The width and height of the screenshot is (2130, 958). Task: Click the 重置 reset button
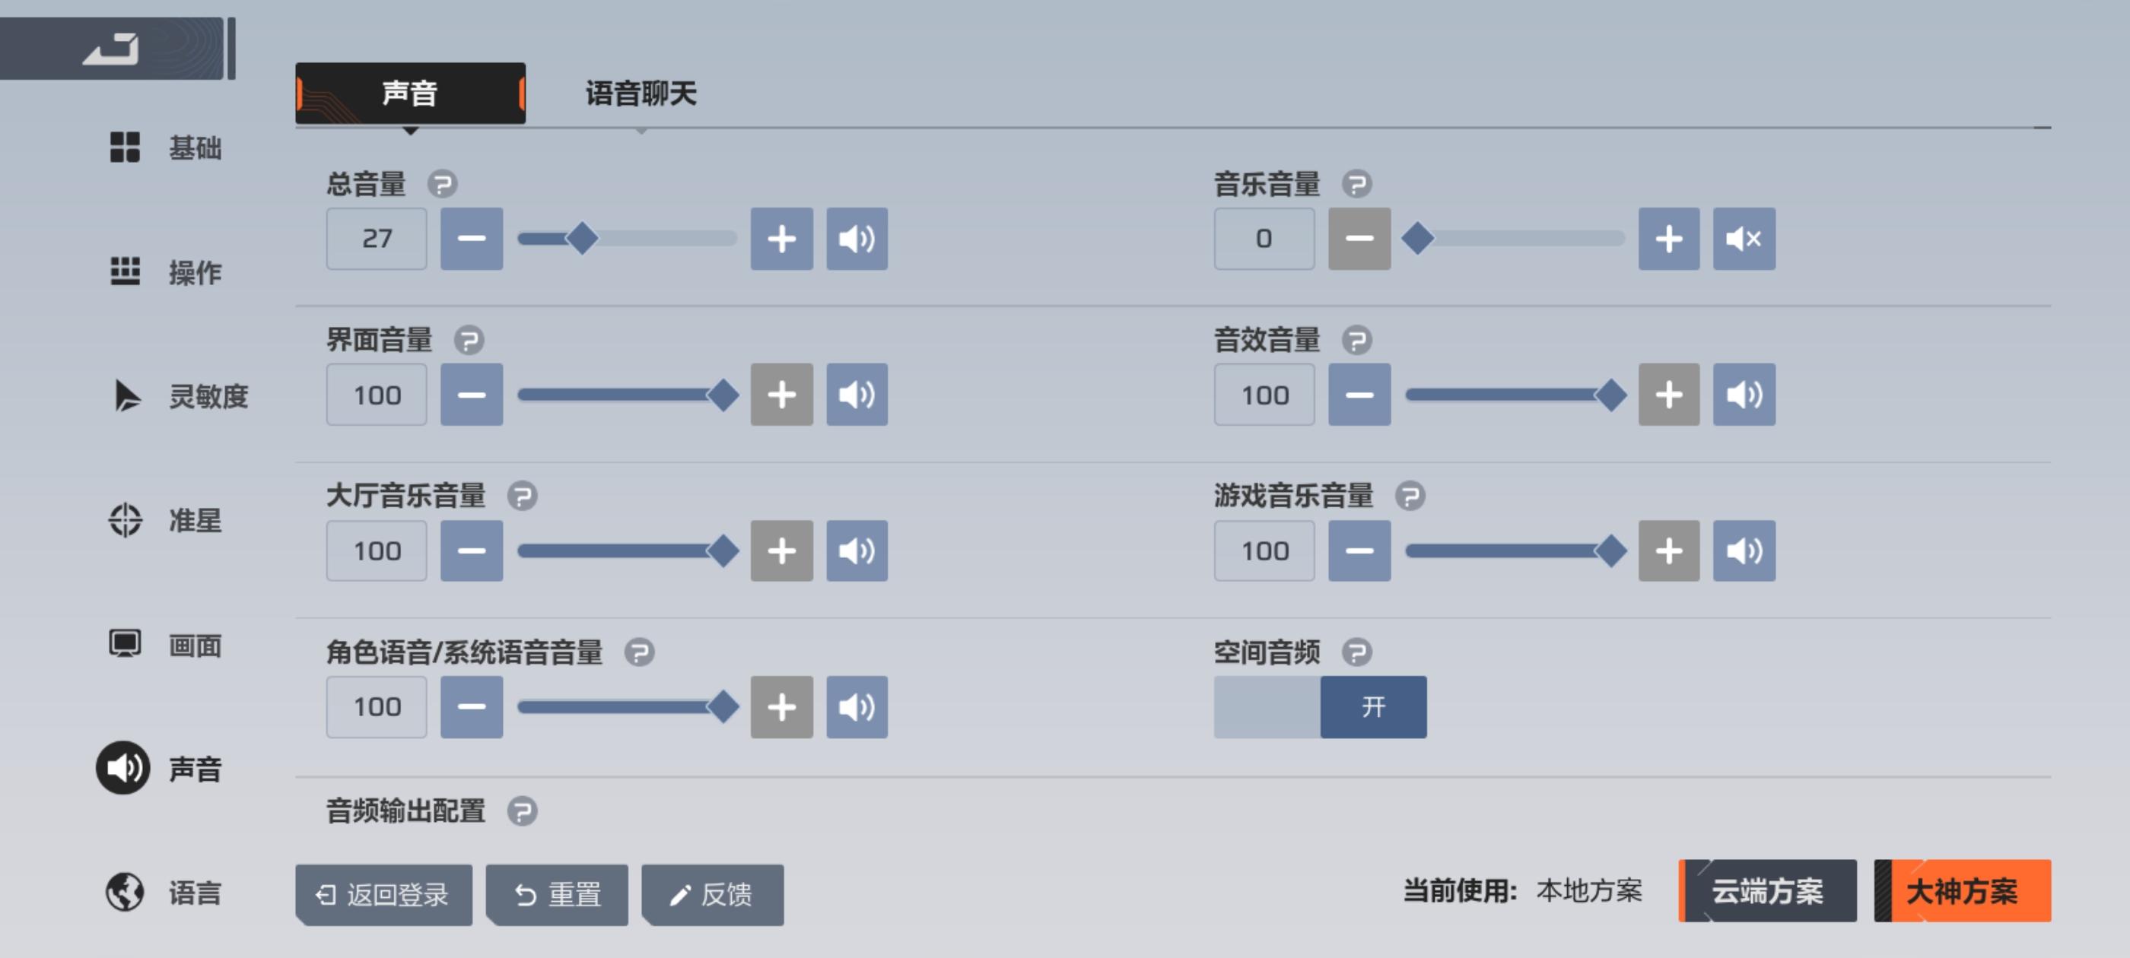tap(557, 894)
